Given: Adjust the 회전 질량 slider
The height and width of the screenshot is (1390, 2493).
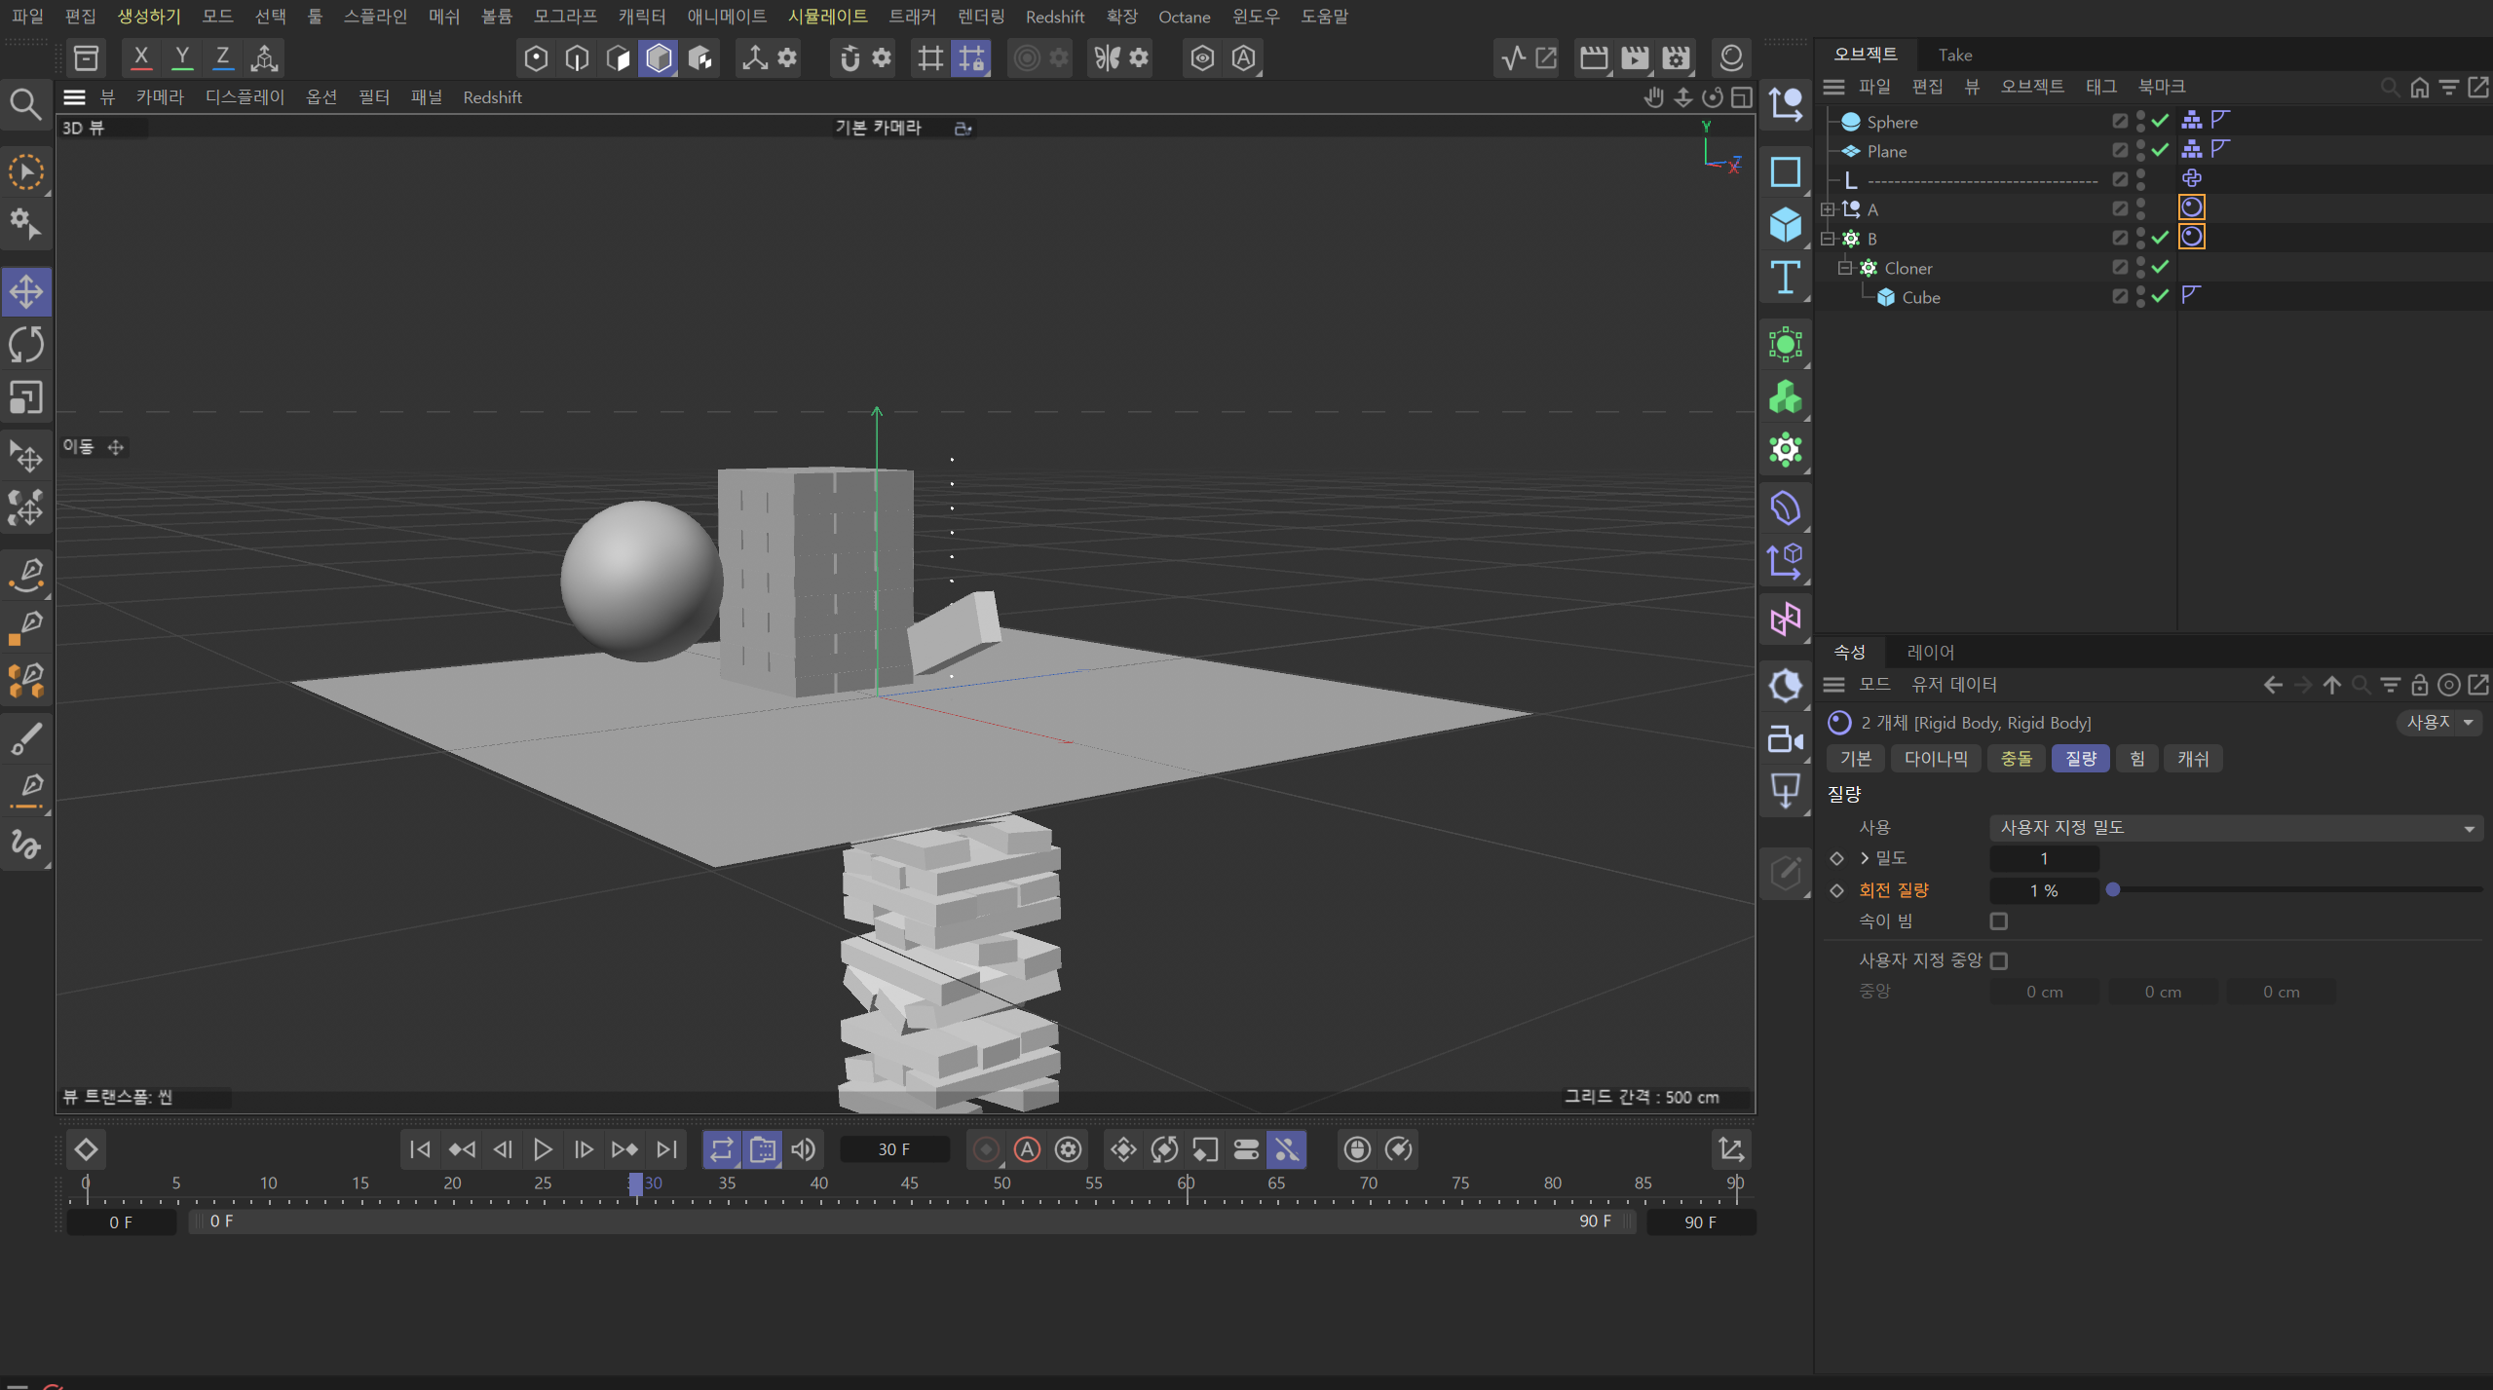Looking at the screenshot, I should point(2113,889).
